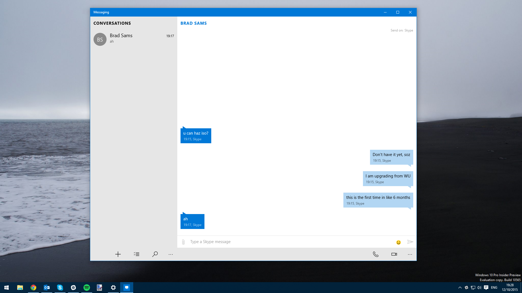Select the 'u can haz iso?' message
The height and width of the screenshot is (293, 522).
click(x=196, y=136)
